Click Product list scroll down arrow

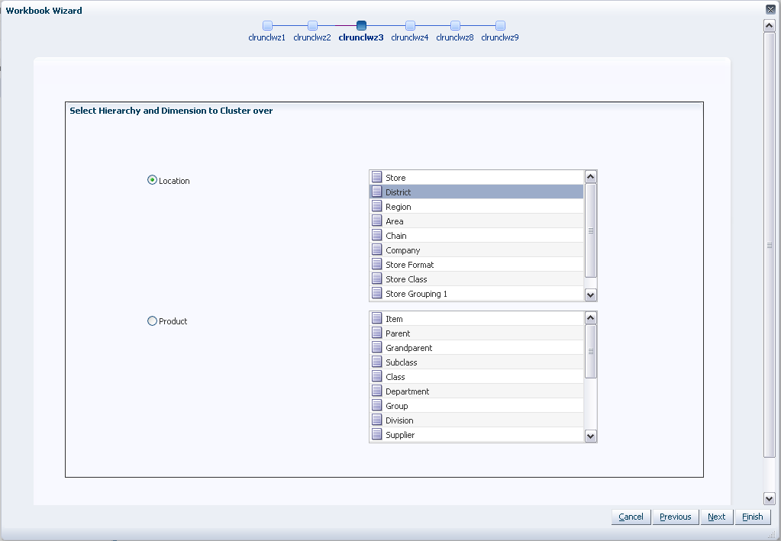[x=591, y=436]
